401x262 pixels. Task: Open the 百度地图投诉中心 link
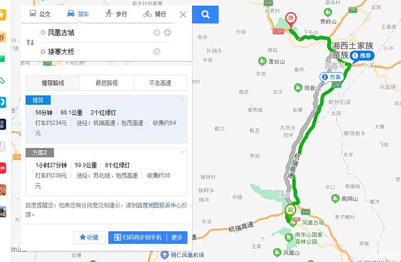pyautogui.click(x=159, y=205)
